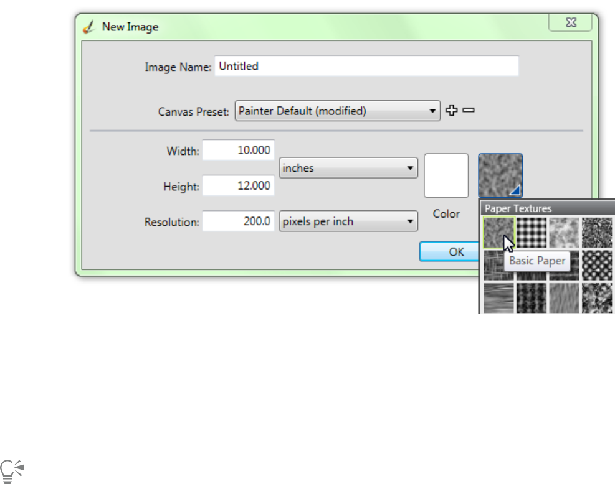Click the Resolution value field
The height and width of the screenshot is (484, 615).
[x=238, y=221]
